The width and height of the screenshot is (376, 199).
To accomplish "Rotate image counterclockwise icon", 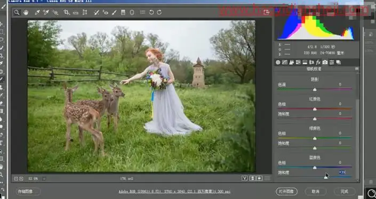I will (151, 12).
